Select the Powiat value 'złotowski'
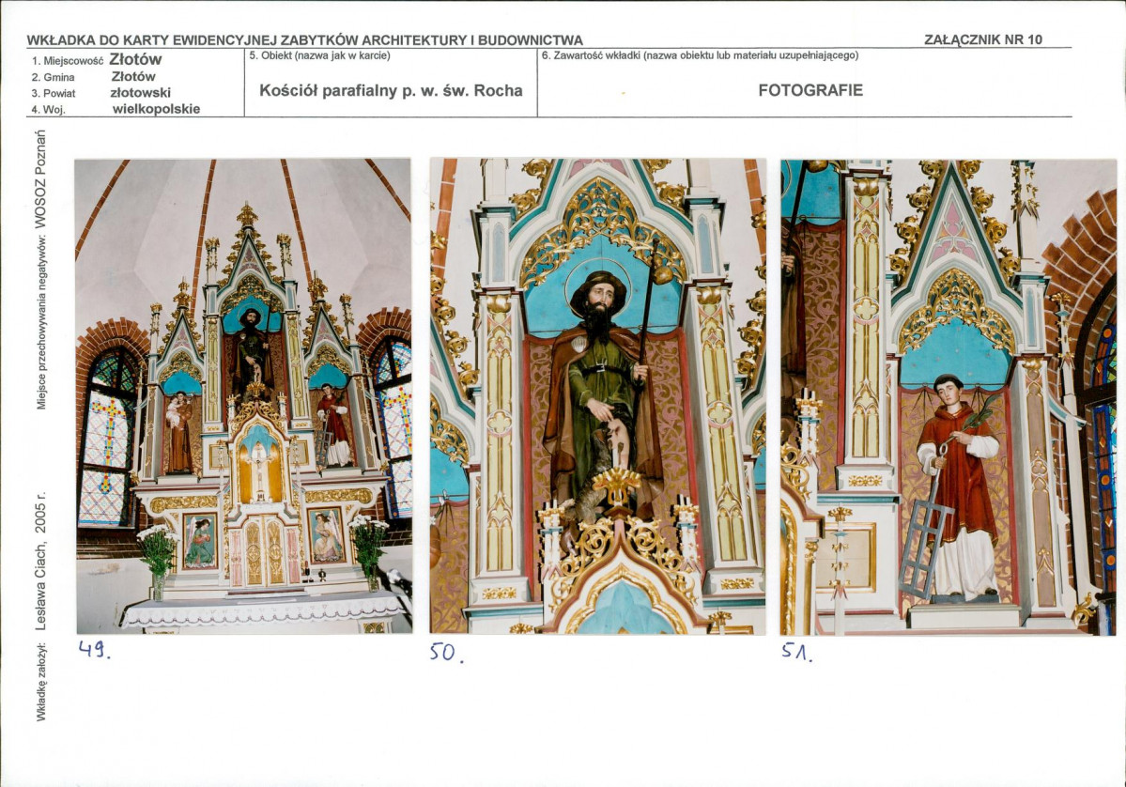This screenshot has width=1126, height=787. tap(141, 93)
